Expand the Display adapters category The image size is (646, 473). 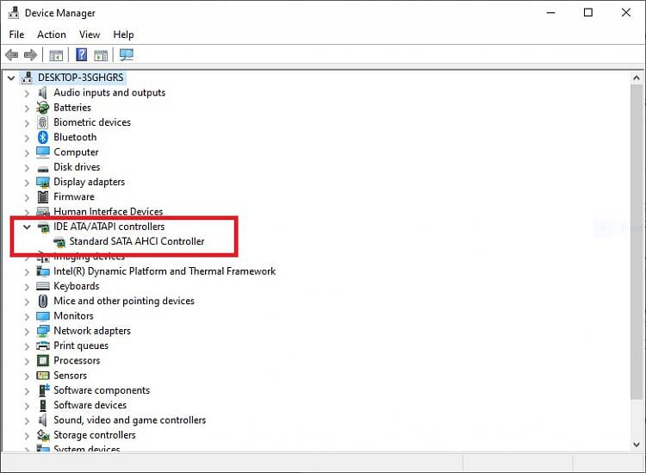point(27,182)
